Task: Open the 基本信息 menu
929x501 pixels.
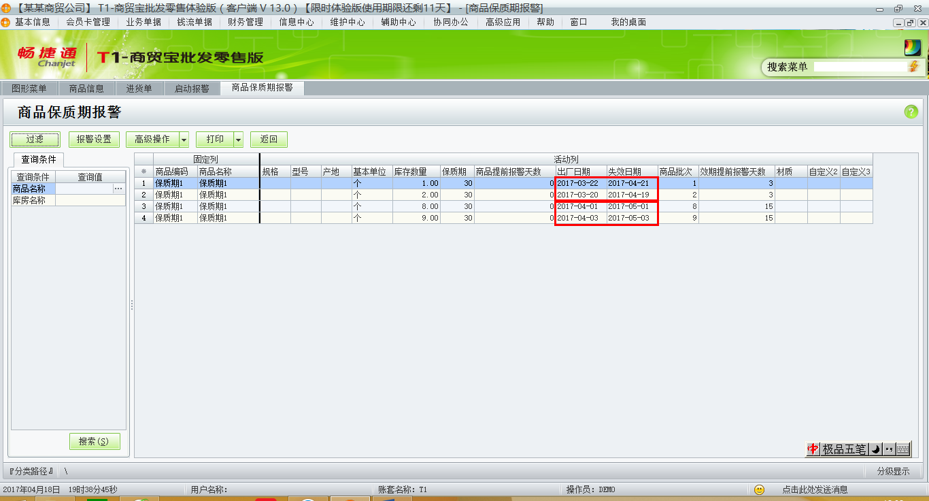Action: tap(33, 22)
